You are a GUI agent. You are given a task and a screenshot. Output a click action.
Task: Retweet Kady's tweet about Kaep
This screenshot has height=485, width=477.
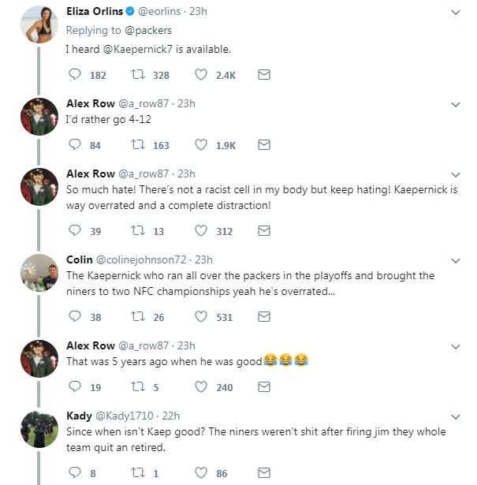138,473
